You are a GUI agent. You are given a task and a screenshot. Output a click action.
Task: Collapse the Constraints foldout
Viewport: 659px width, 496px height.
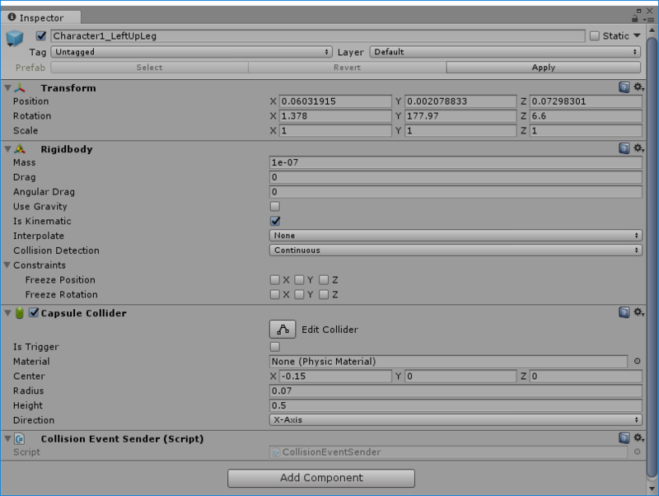tap(7, 265)
